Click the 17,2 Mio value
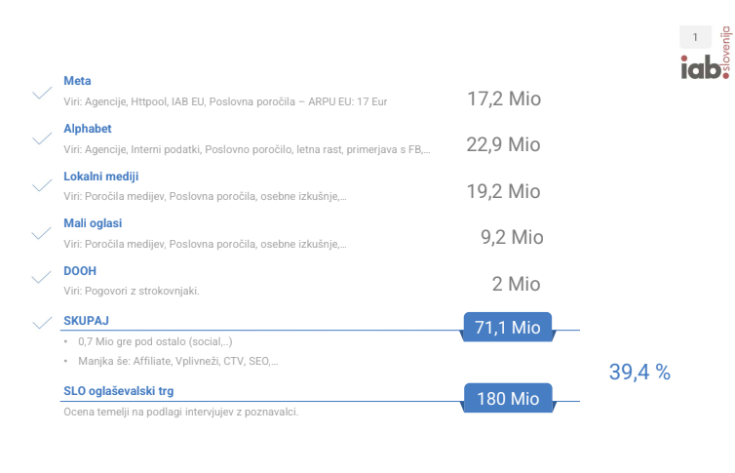 pyautogui.click(x=503, y=99)
